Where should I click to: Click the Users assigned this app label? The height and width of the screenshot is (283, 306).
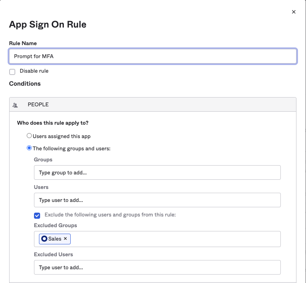62,136
